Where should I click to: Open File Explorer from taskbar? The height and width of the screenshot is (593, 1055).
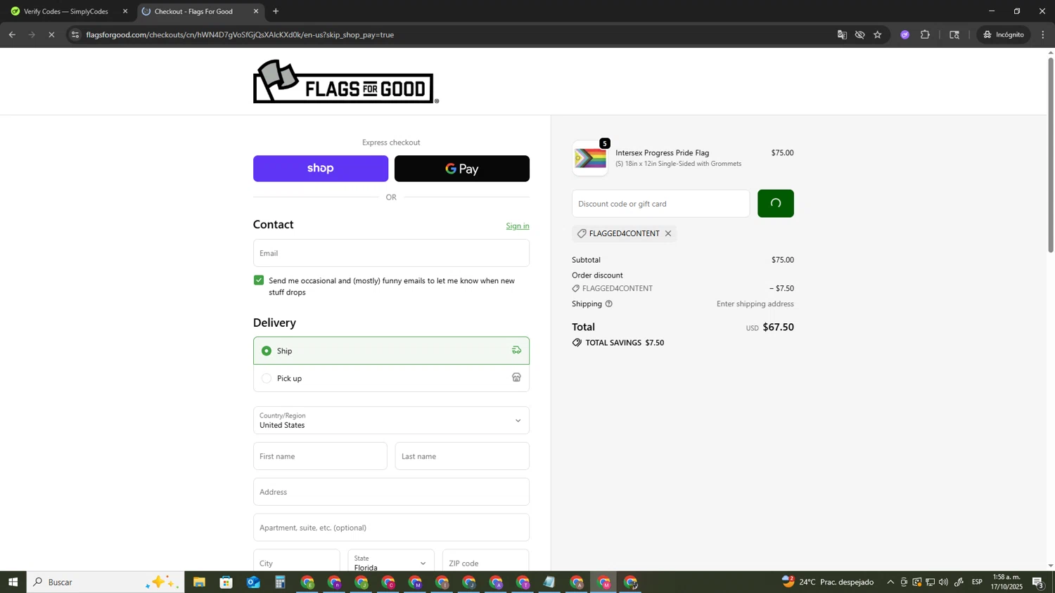(199, 582)
